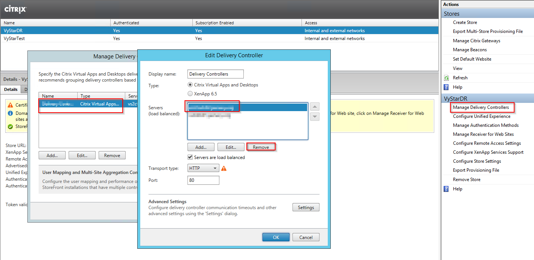Open Advanced Settings via Settings button

point(306,207)
